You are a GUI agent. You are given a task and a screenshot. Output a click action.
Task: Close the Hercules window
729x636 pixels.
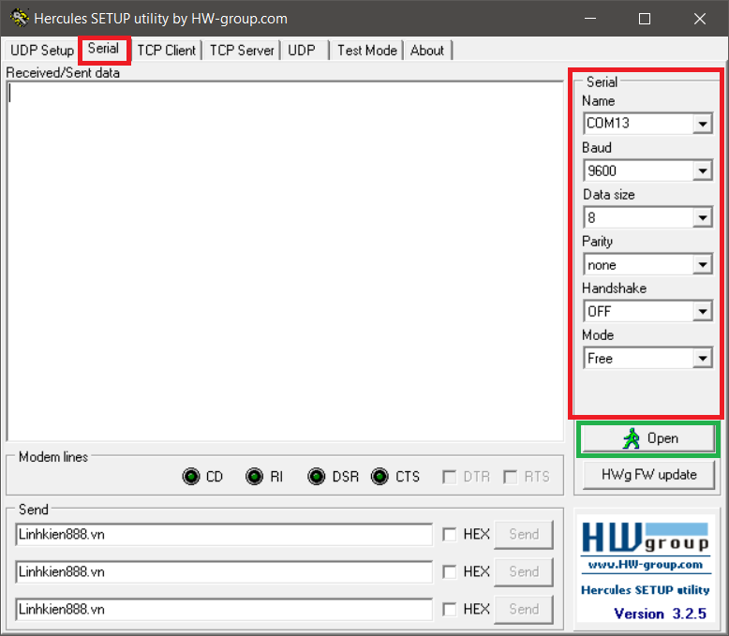pyautogui.click(x=700, y=19)
